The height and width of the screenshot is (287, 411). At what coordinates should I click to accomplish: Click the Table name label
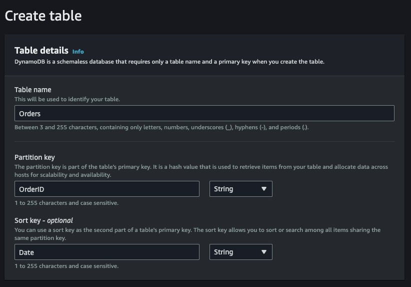[x=33, y=90]
